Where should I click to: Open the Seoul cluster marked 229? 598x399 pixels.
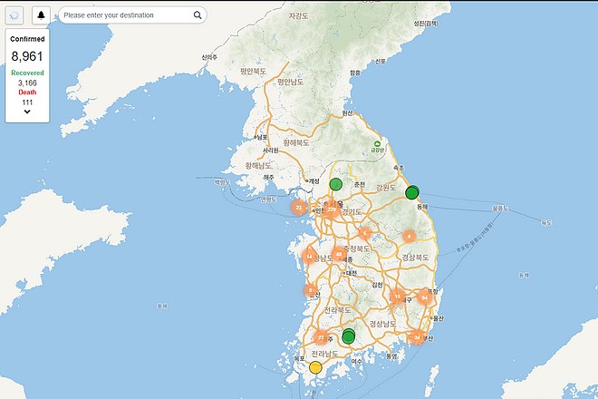click(332, 209)
